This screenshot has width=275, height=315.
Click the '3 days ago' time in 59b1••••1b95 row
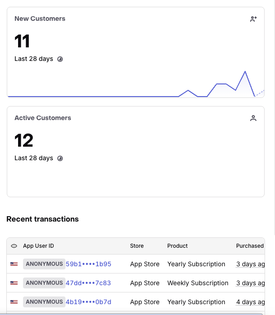251,264
